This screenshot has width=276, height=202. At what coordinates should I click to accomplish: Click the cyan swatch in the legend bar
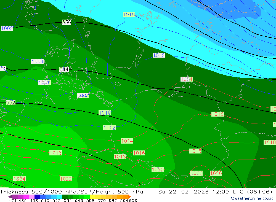(x=59, y=196)
